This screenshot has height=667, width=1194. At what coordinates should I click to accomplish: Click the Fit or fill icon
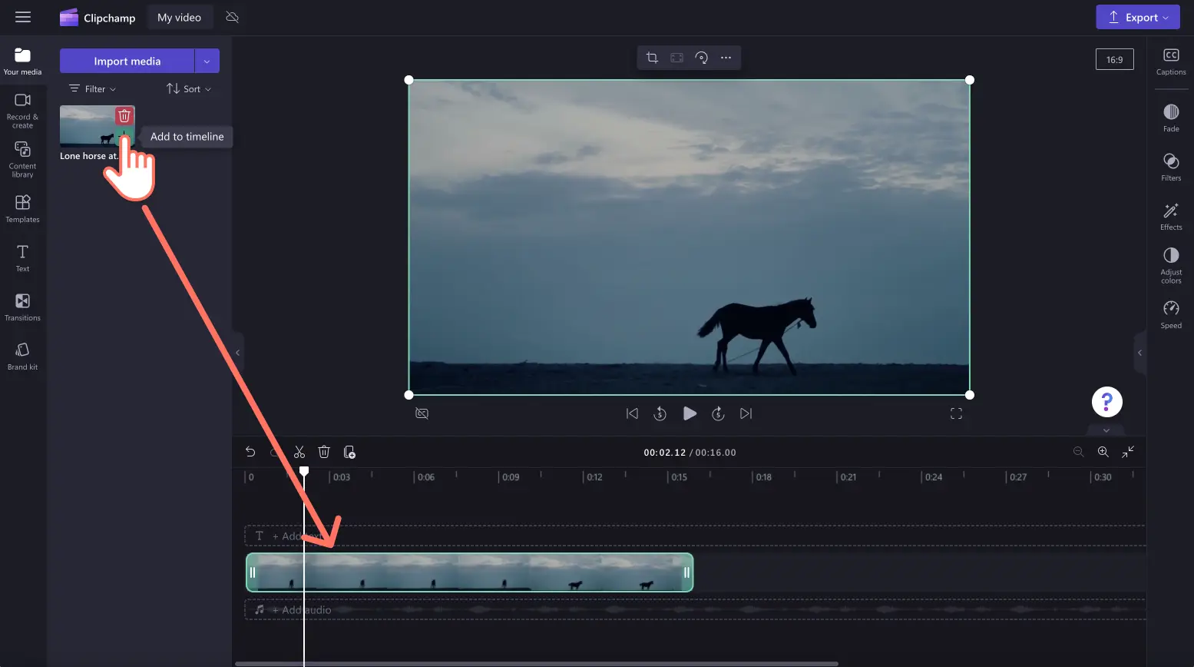(676, 58)
